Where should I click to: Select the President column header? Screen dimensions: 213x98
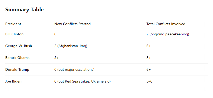13,24
